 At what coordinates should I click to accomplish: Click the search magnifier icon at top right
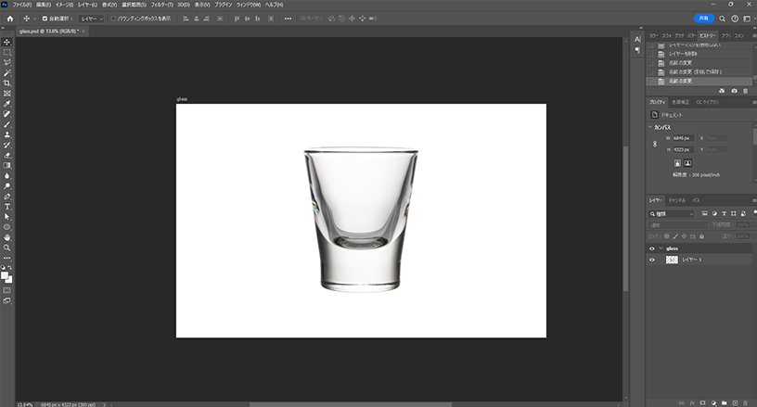[x=722, y=18]
